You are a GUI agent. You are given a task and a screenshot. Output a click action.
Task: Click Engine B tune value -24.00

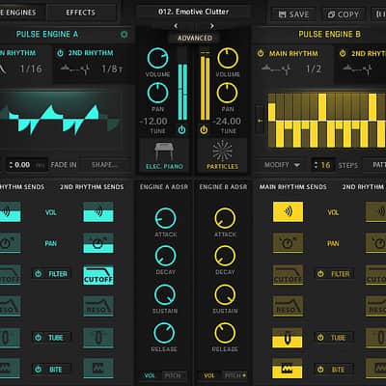point(227,122)
